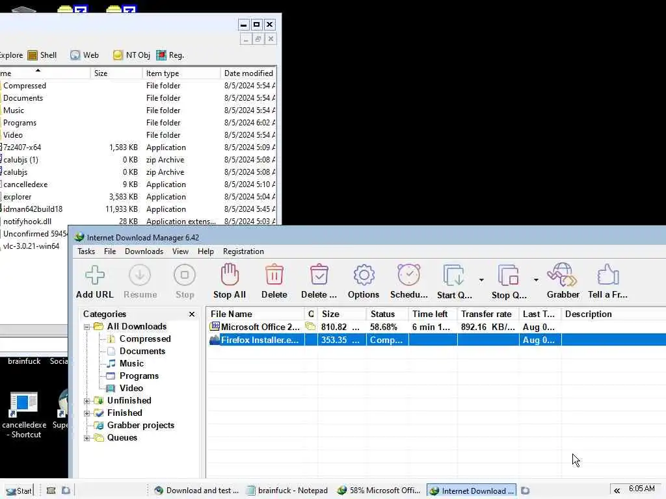Open the Downloads menu
Viewport: 666px width, 499px height.
144,251
